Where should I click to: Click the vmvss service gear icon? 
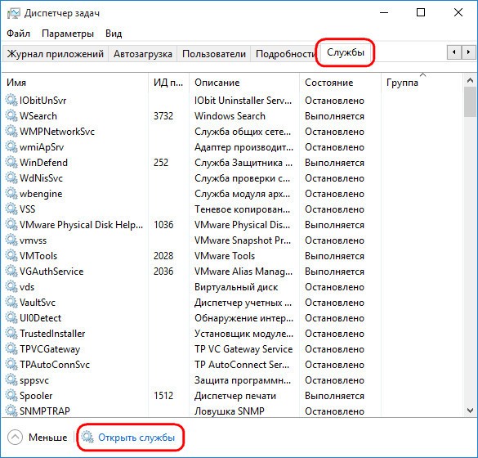click(11, 240)
